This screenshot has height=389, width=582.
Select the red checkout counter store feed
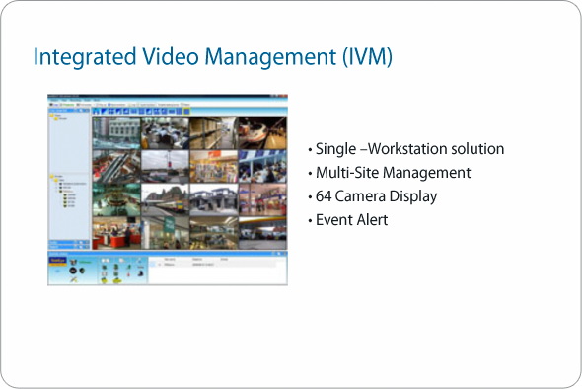pyautogui.click(x=116, y=233)
